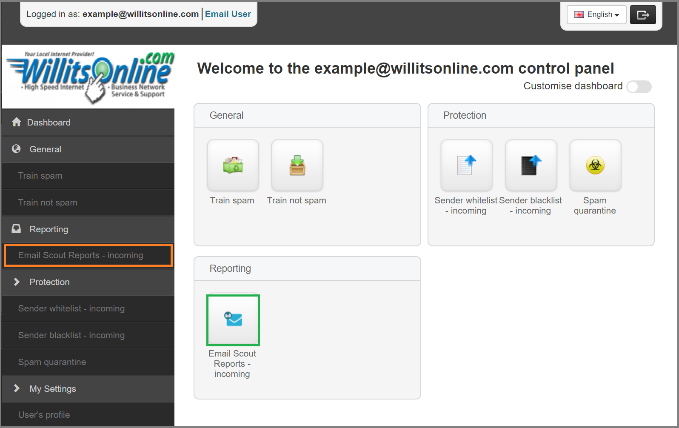Click the Customise dashboard label text
This screenshot has width=679, height=428.
click(573, 86)
